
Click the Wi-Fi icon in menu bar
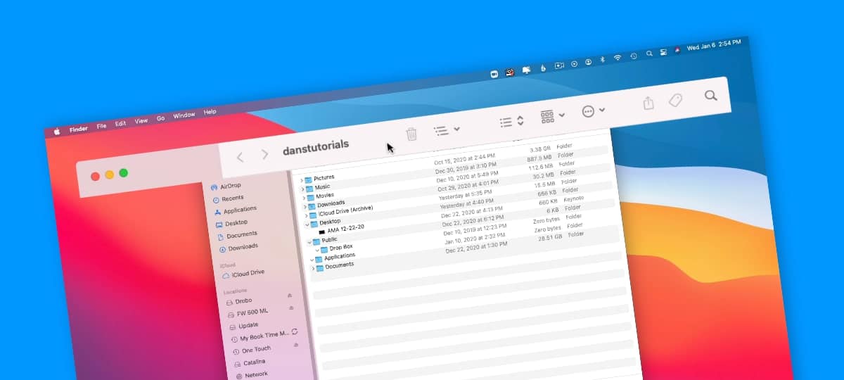[618, 58]
